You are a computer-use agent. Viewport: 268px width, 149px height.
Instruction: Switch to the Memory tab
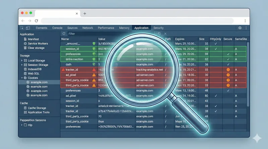[124, 28]
